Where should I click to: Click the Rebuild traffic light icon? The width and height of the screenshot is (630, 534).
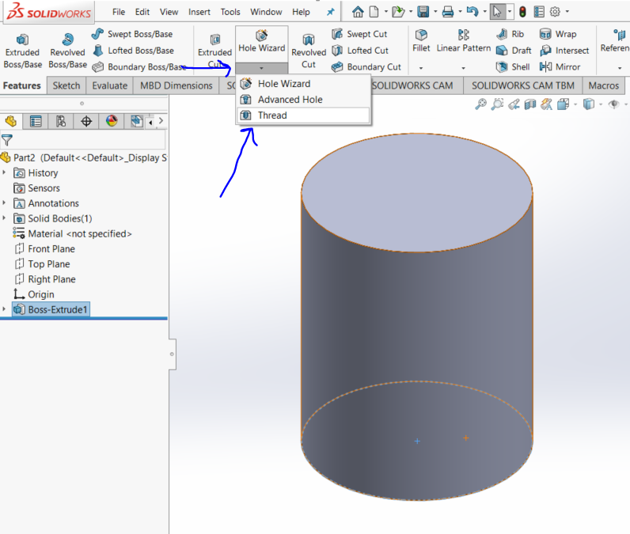522,12
